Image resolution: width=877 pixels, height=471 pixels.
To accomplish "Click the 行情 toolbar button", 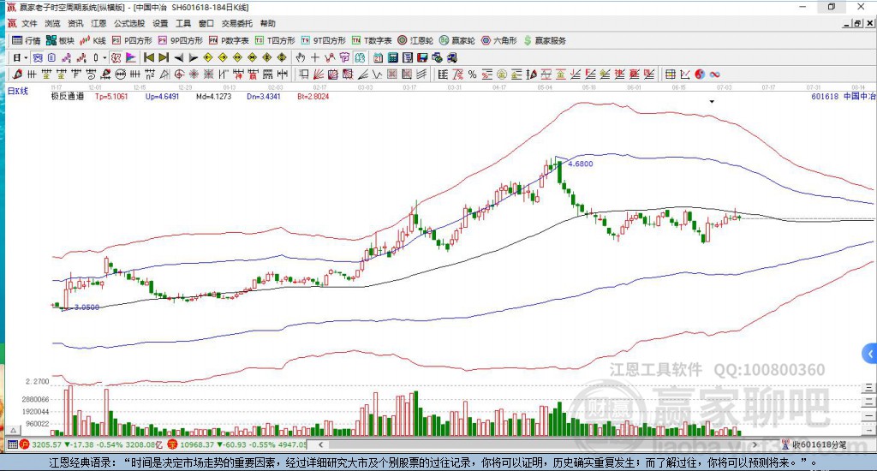I will [x=27, y=41].
